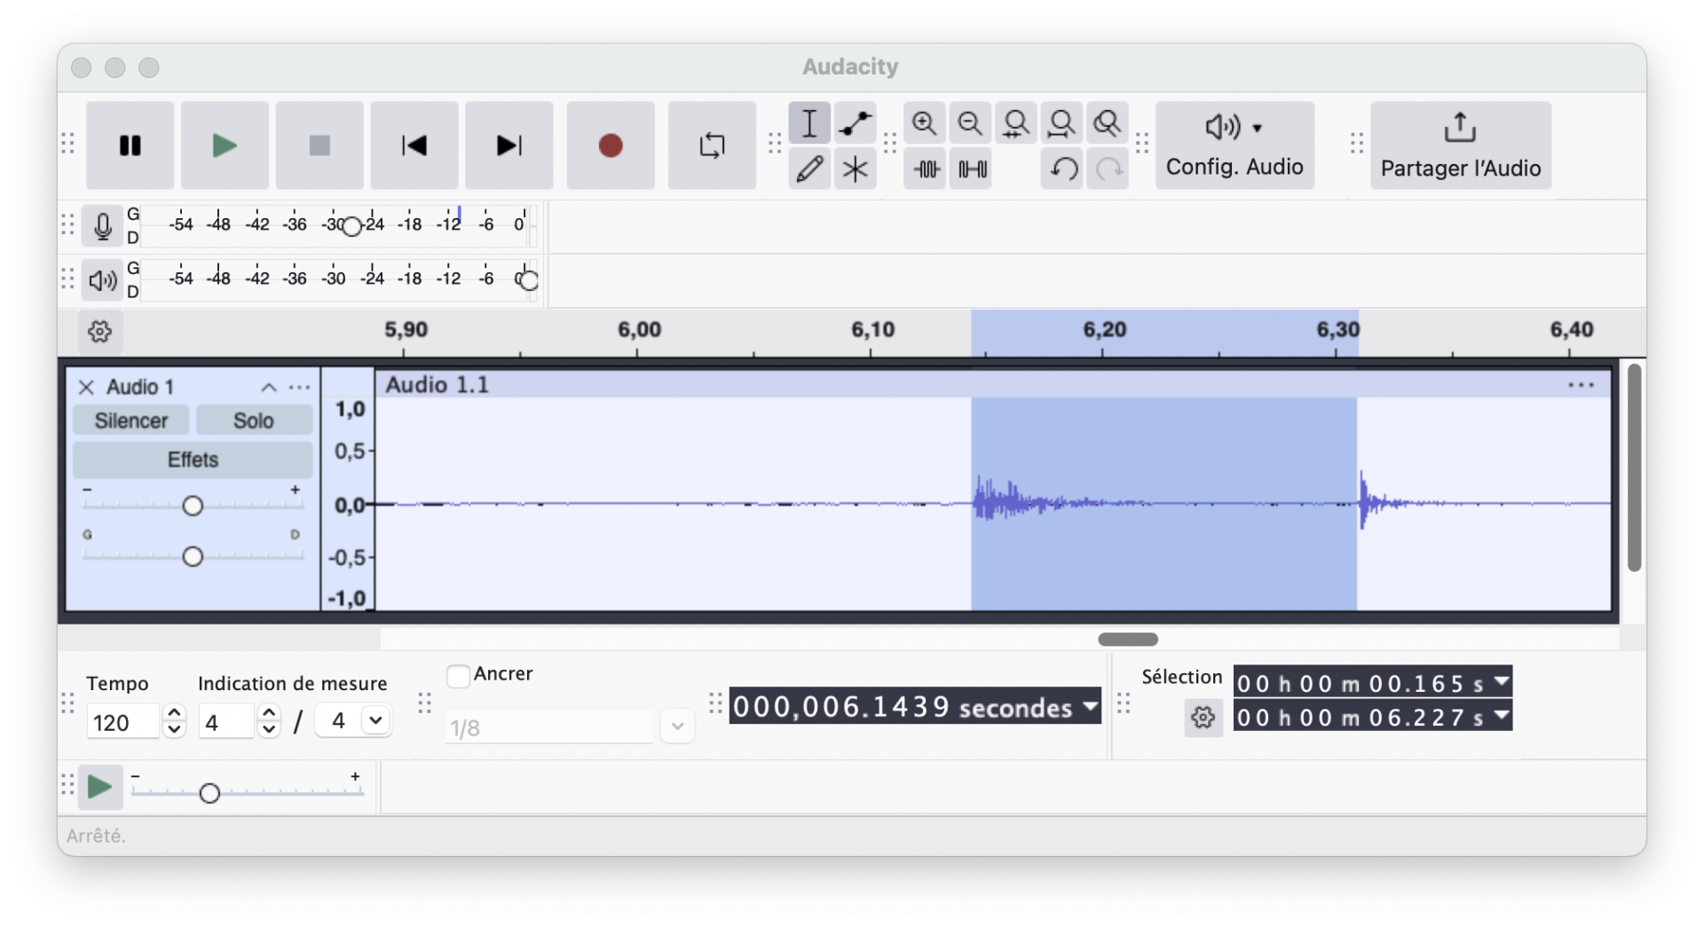Viewport: 1704px width, 927px height.
Task: Open the time format dropdown for secondes
Action: tap(1090, 706)
